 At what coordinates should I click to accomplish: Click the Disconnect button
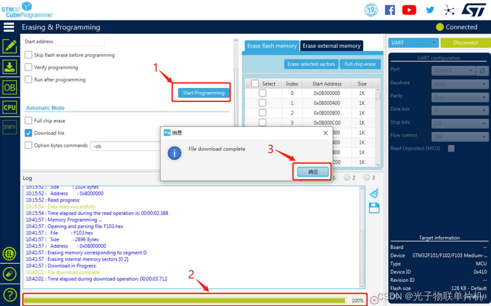pos(465,42)
